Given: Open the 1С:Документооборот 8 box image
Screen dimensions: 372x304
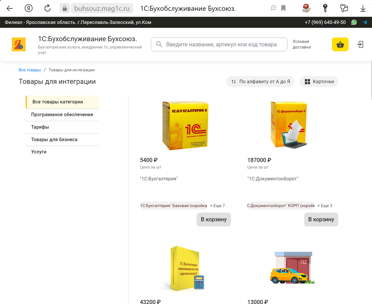Looking at the screenshot, I should point(289,124).
